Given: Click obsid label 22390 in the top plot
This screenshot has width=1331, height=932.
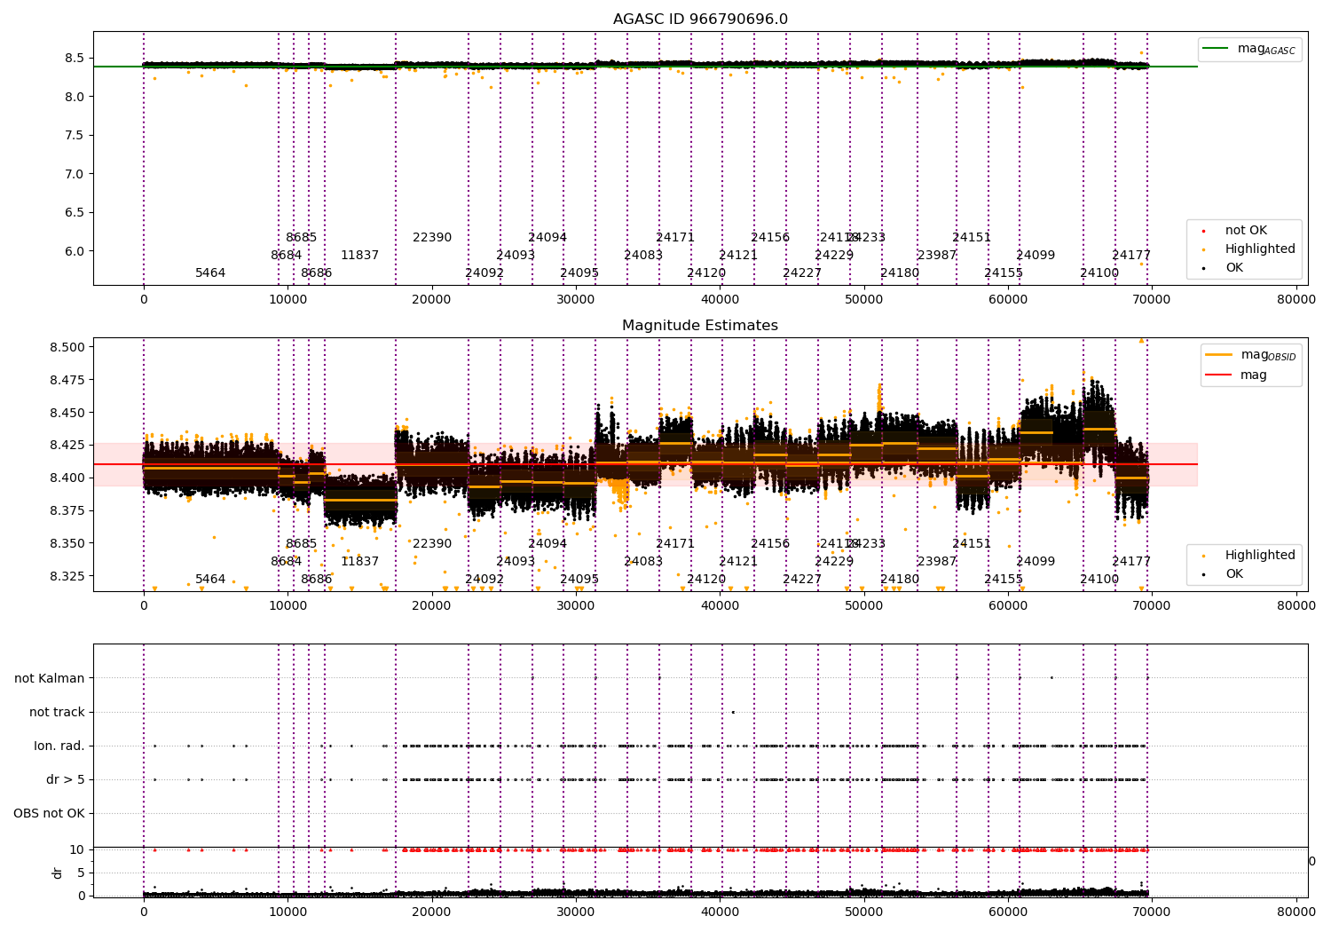Looking at the screenshot, I should (x=432, y=237).
